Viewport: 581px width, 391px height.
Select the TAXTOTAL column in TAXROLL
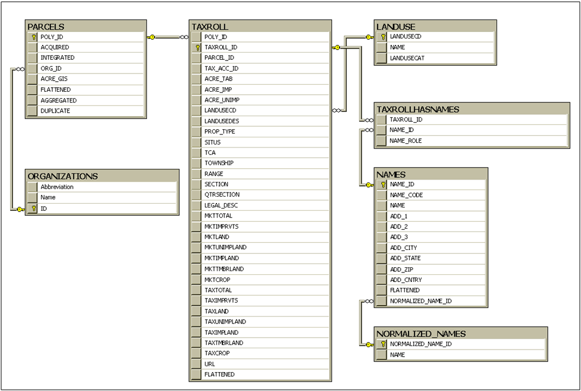click(x=260, y=290)
